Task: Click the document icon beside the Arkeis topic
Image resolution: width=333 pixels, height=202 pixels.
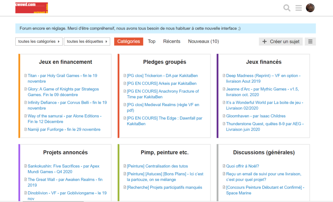Action: tap(125, 83)
